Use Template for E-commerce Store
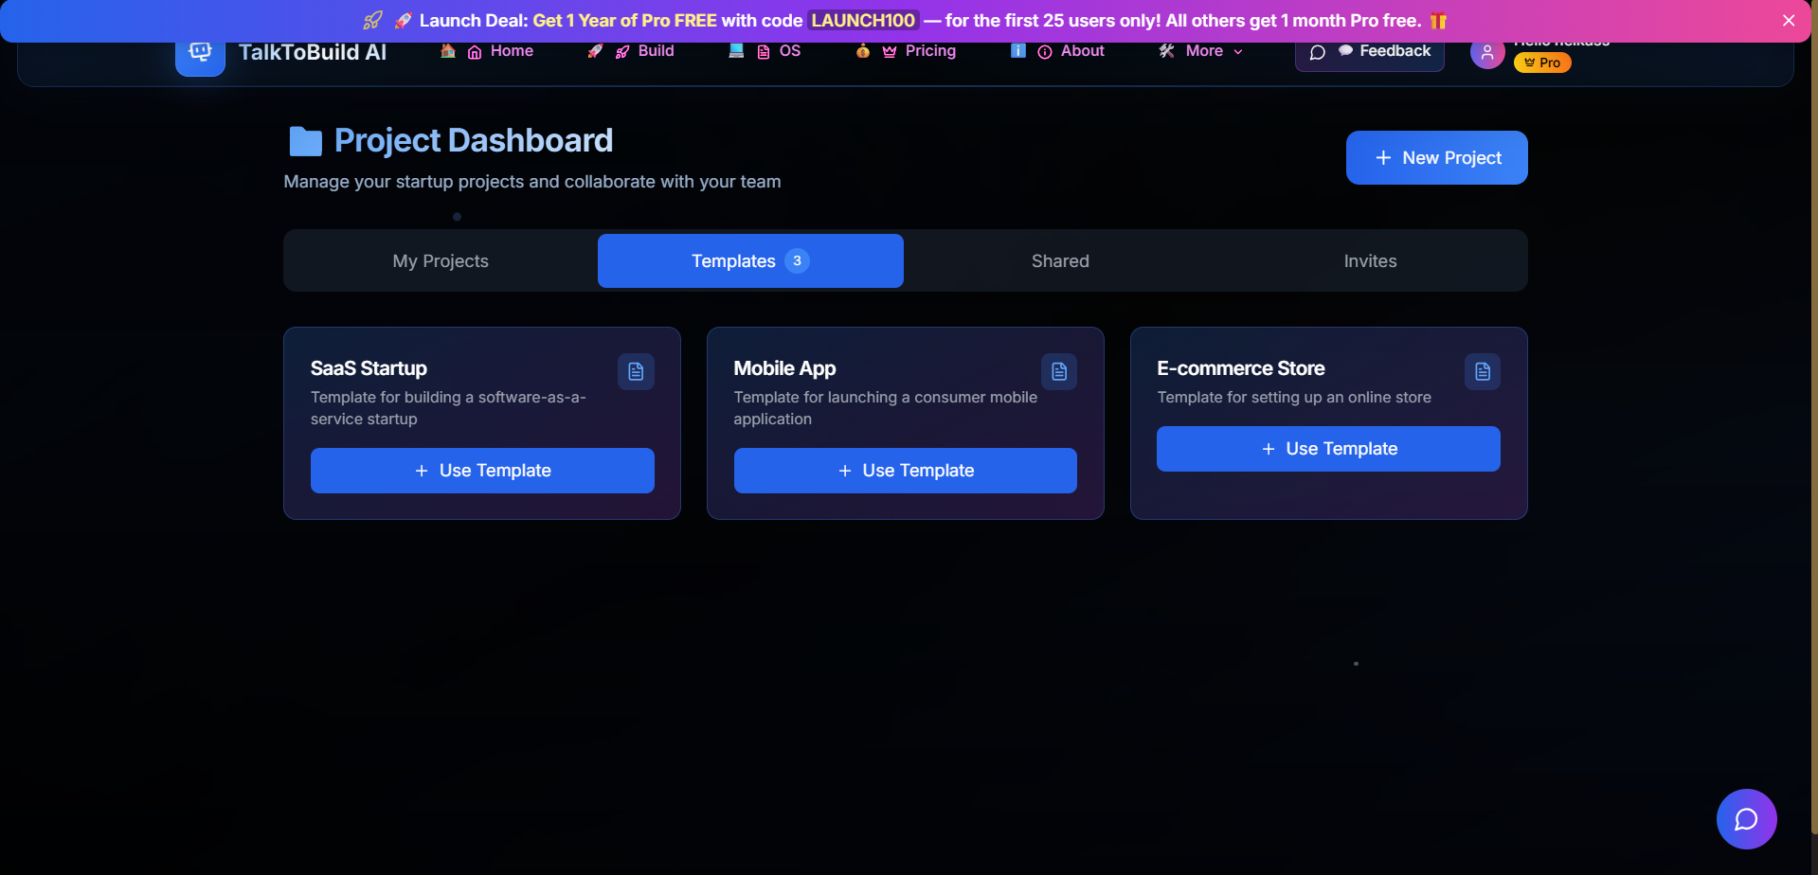 coord(1328,449)
